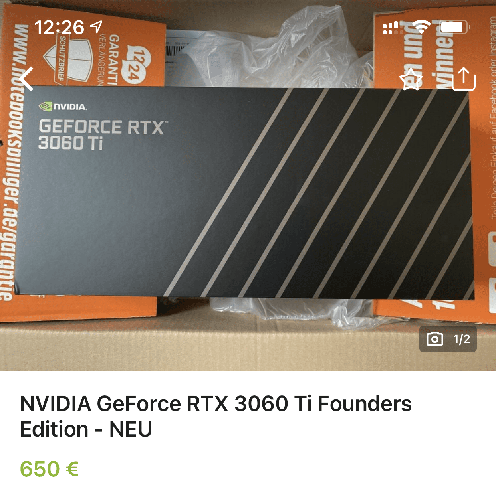
Task: Tap the 12:26 clock in status bar
Action: pos(59,27)
